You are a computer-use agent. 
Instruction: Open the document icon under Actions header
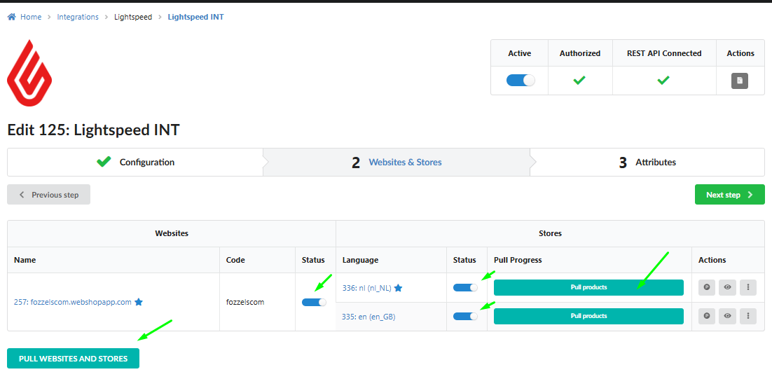tap(740, 81)
